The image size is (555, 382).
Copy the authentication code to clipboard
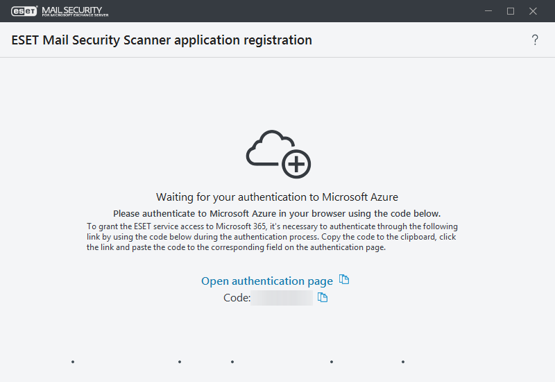pos(322,297)
